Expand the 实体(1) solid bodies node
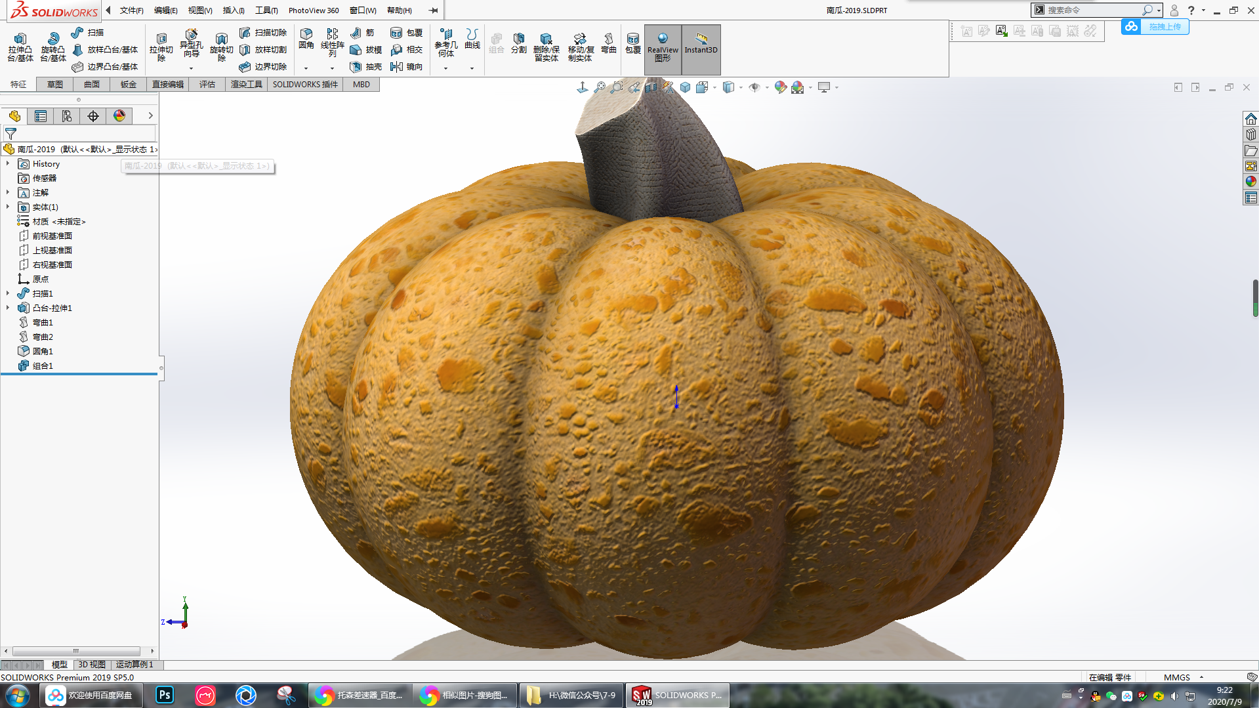Viewport: 1259px width, 708px height. tap(8, 207)
